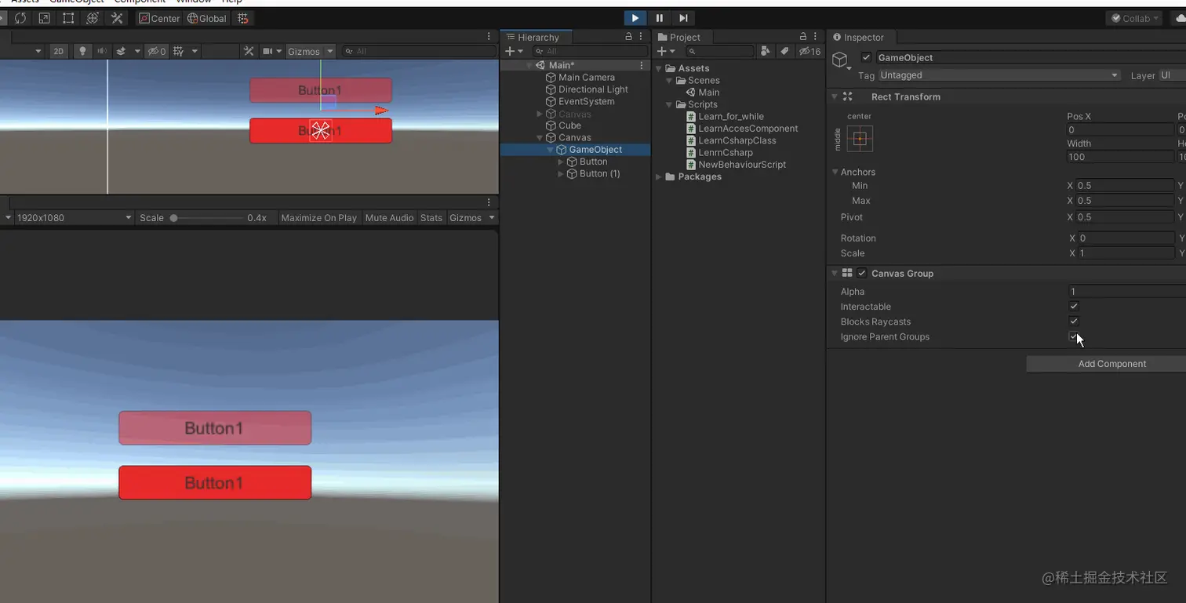Toggle handle orientation Global button
The height and width of the screenshot is (603, 1186).
[207, 18]
